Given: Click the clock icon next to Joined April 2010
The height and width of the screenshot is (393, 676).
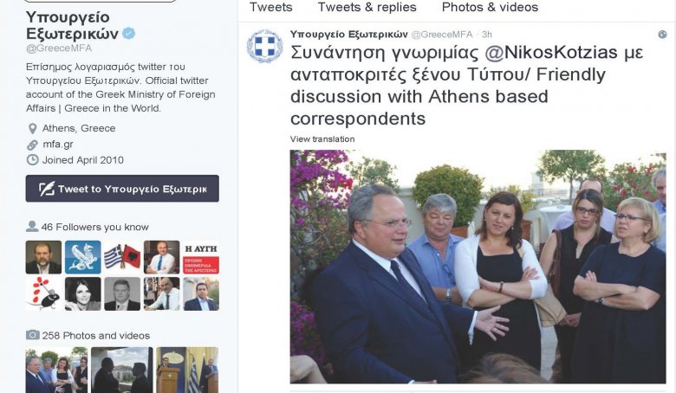Looking at the screenshot, I should pos(32,160).
